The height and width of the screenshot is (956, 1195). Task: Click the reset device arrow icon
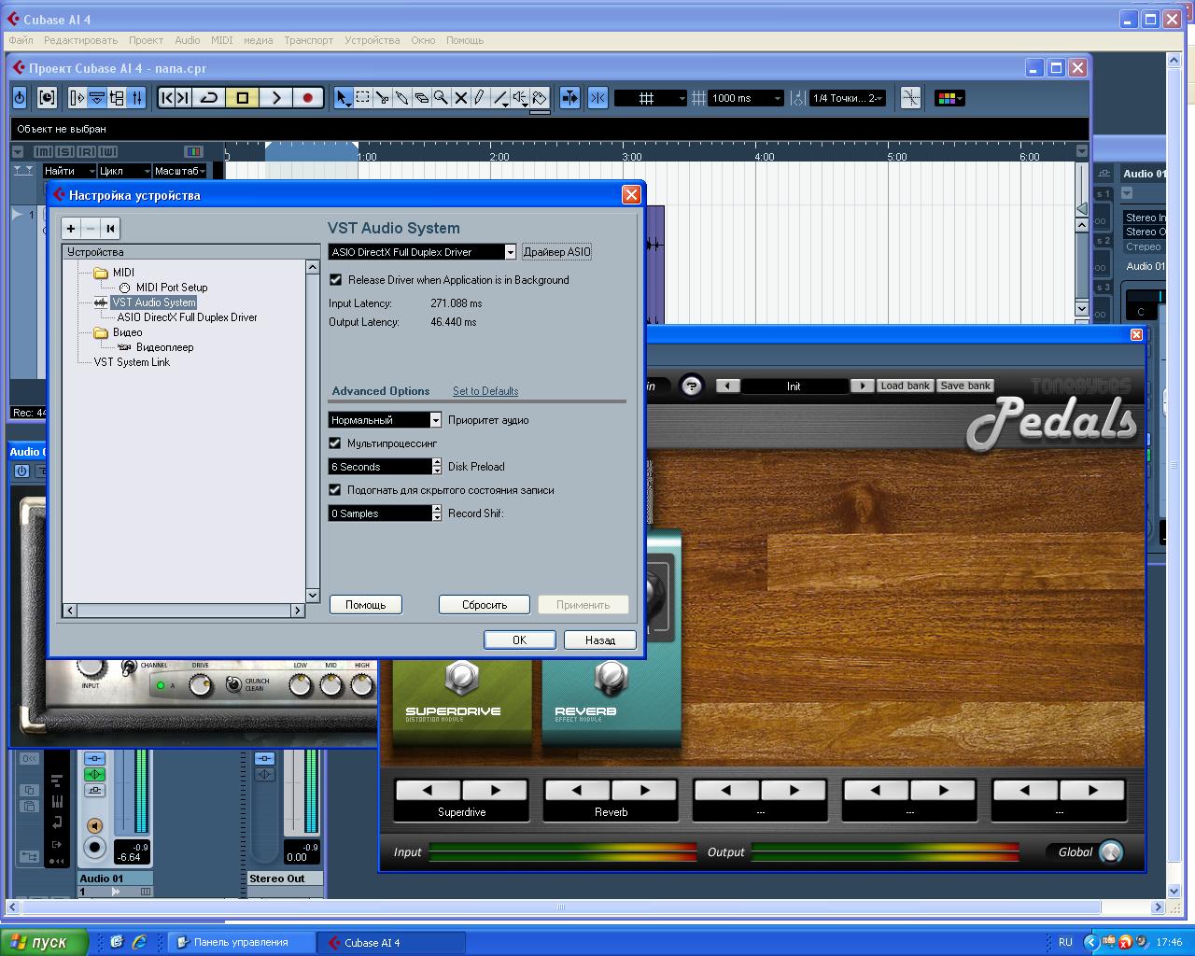pyautogui.click(x=110, y=229)
